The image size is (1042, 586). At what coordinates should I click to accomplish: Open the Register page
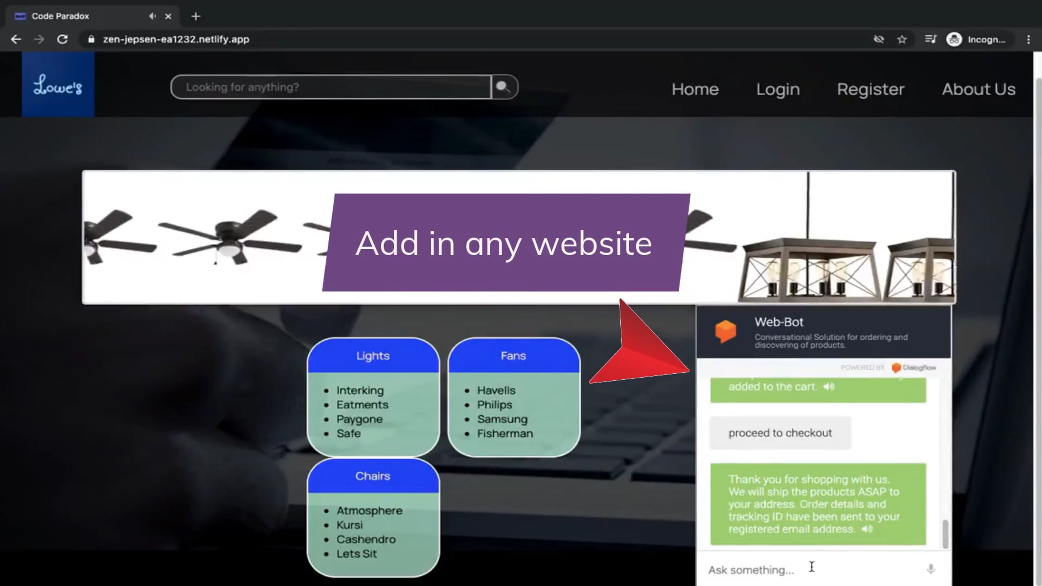tap(871, 89)
